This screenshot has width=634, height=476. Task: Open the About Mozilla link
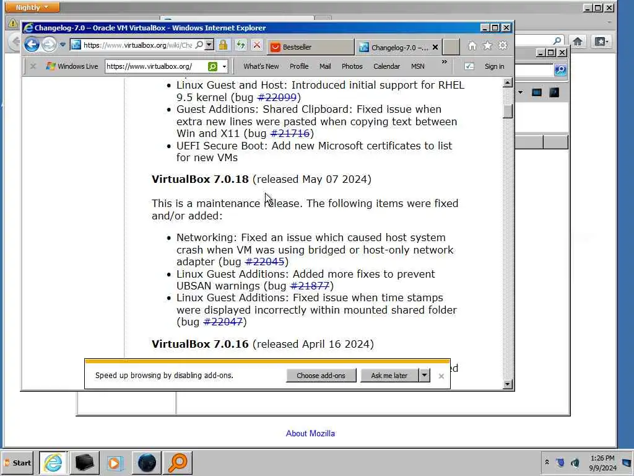(x=310, y=433)
